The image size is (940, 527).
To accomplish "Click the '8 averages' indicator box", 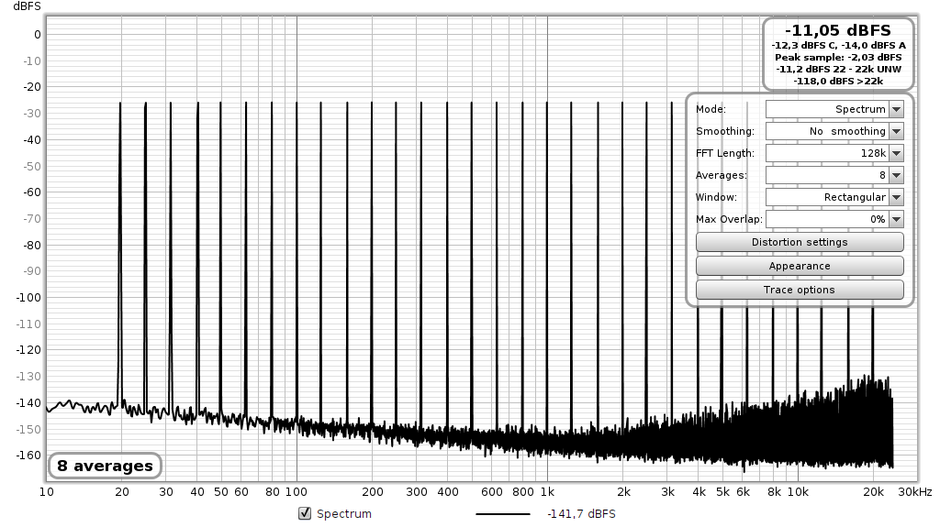I will 105,466.
